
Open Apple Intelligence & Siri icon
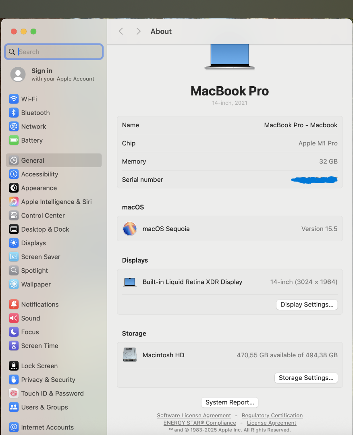click(14, 202)
